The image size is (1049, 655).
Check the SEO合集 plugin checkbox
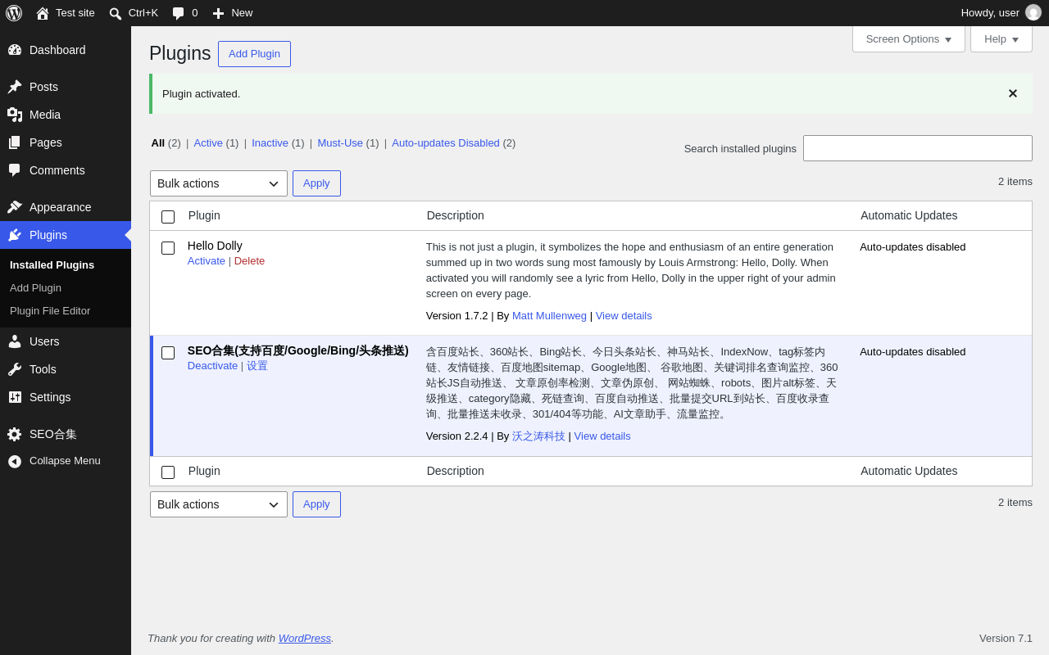coord(168,353)
